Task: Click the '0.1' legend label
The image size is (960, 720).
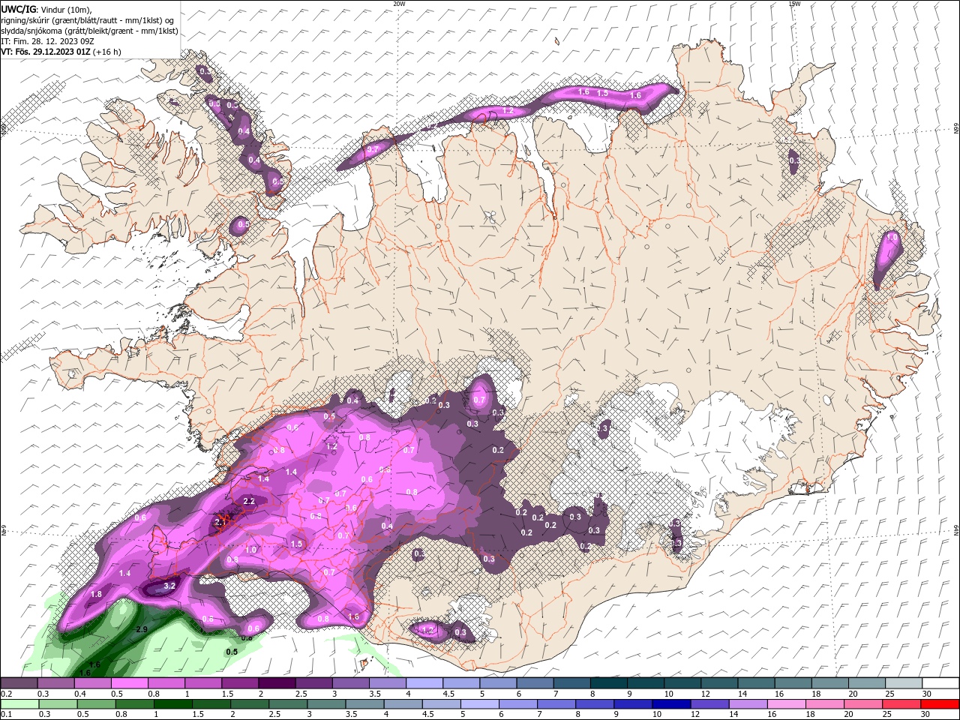Action: coord(5,715)
